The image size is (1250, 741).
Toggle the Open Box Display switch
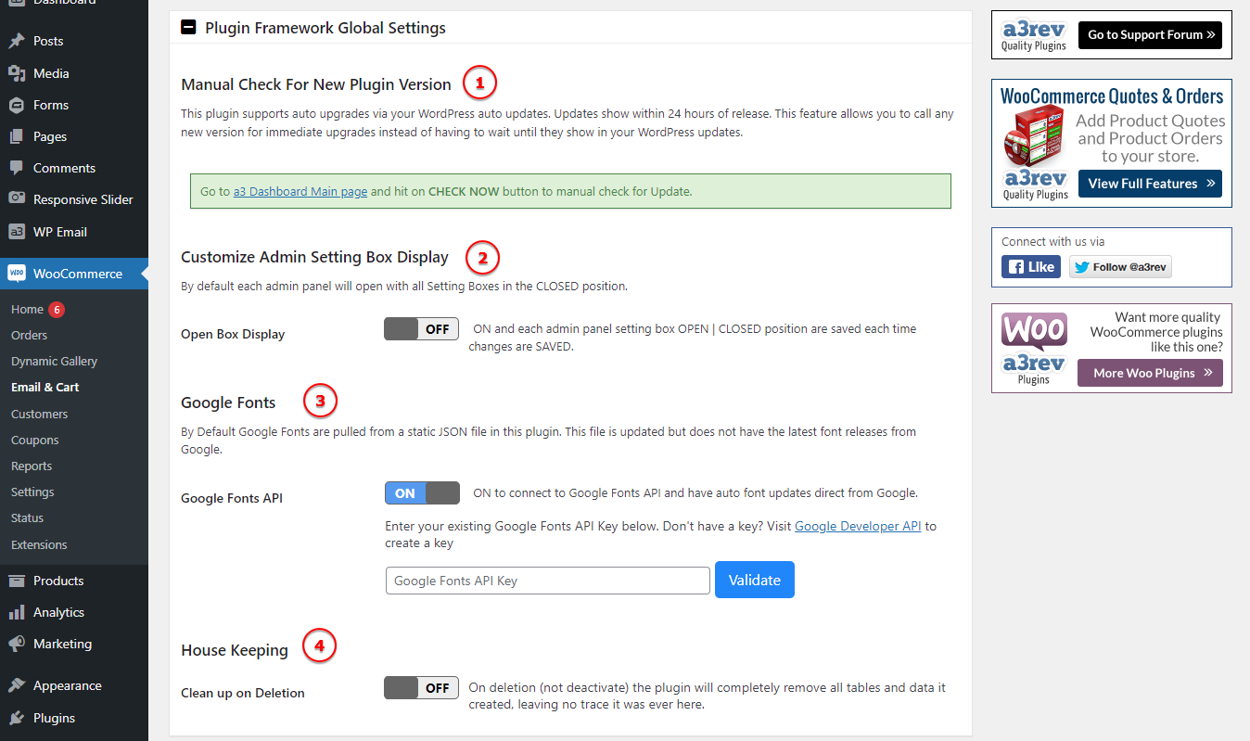tap(421, 329)
